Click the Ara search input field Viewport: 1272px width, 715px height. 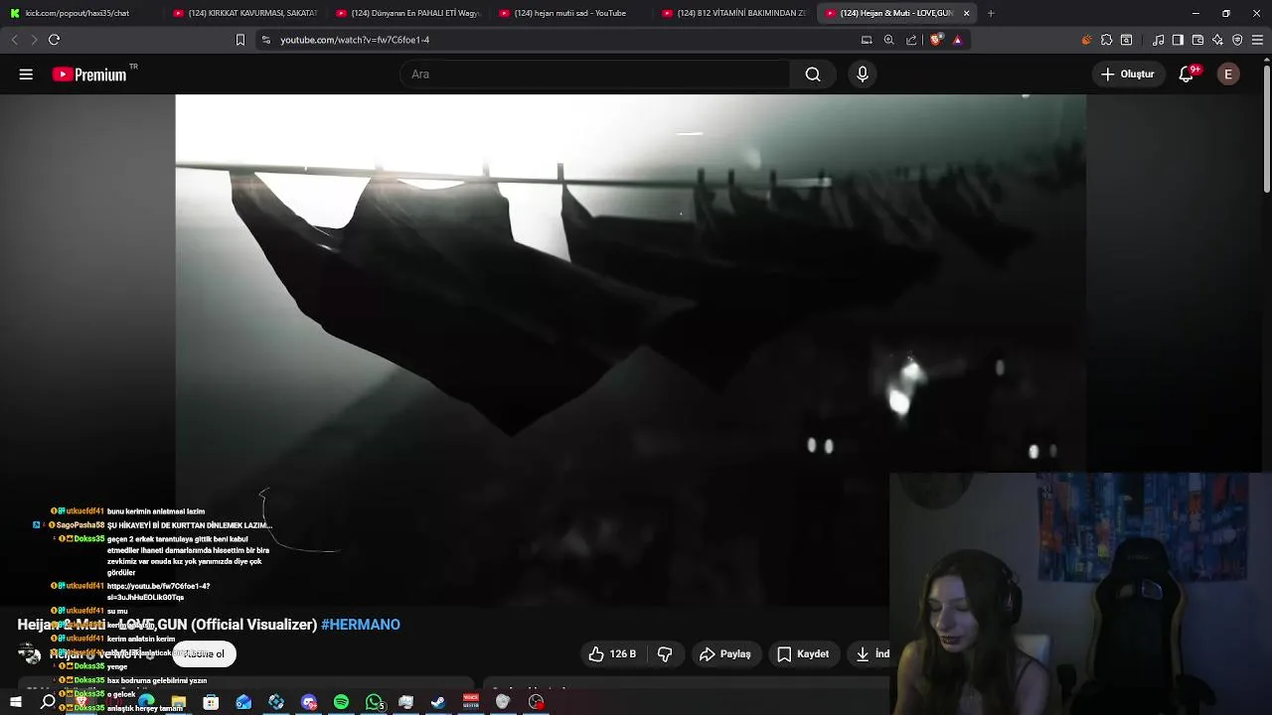tap(596, 74)
